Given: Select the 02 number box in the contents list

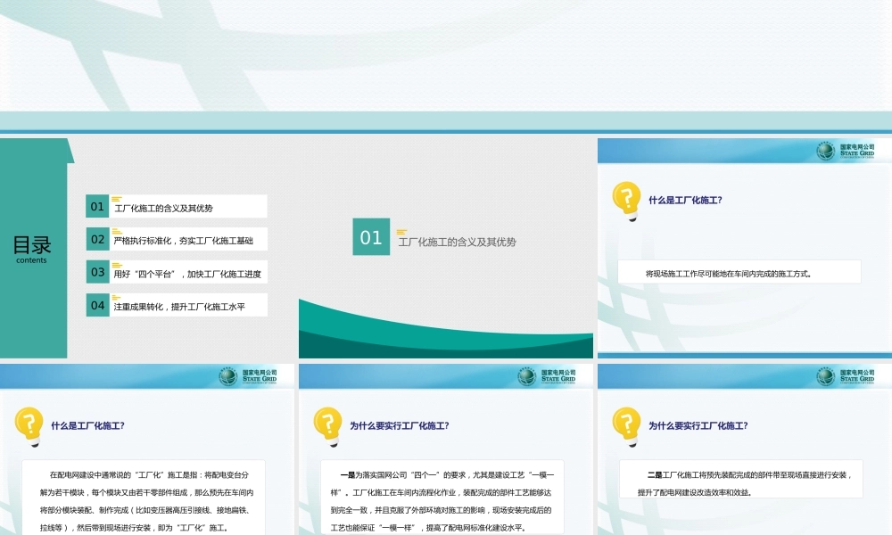Looking at the screenshot, I should pos(97,239).
